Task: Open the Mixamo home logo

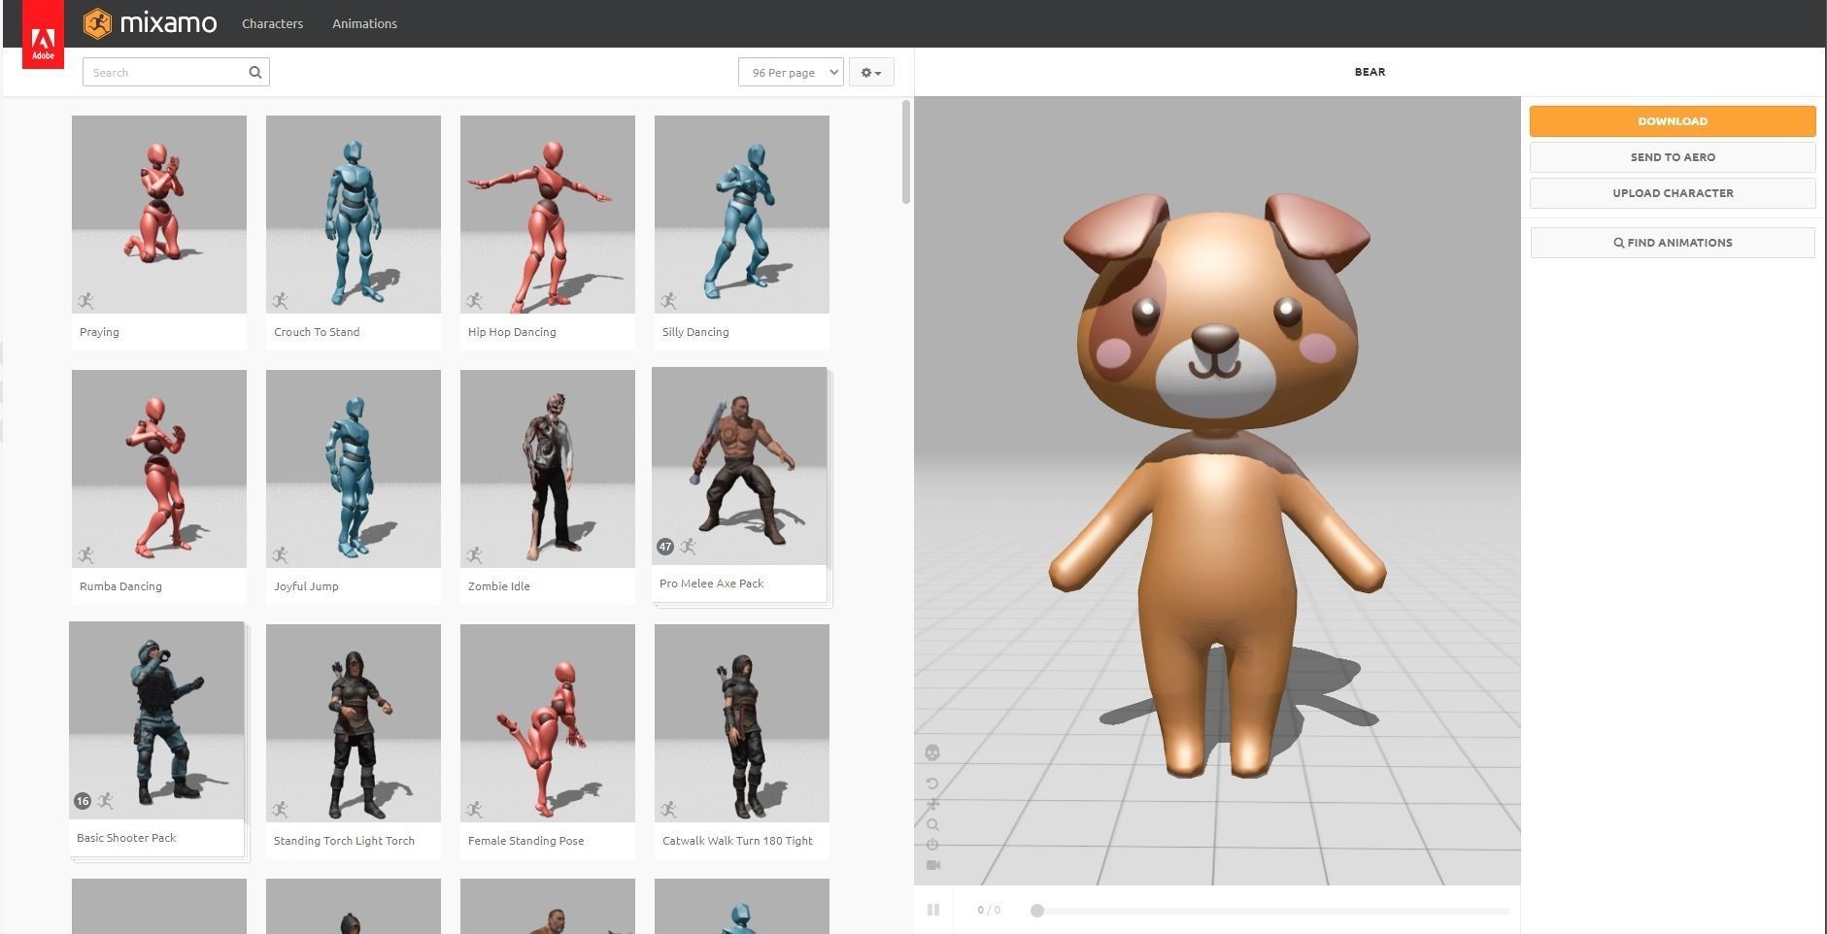Action: (151, 23)
